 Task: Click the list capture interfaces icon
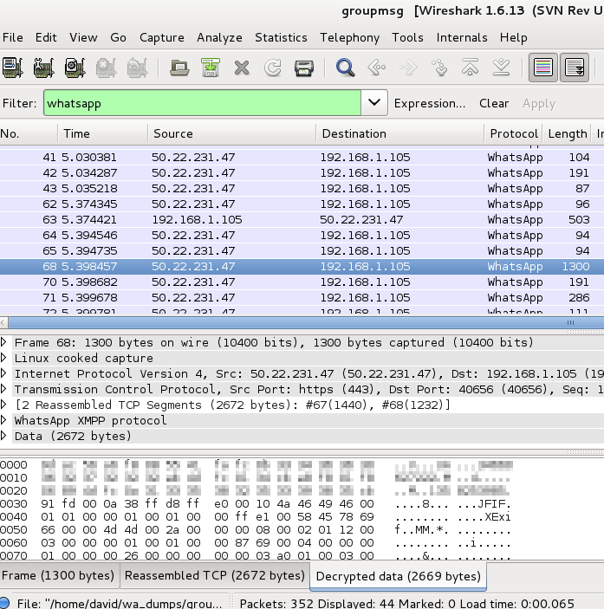point(12,68)
